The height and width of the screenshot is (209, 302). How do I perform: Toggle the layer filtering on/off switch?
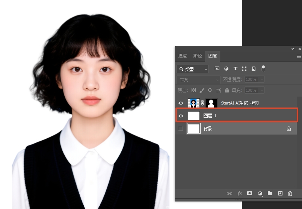pos(263,68)
